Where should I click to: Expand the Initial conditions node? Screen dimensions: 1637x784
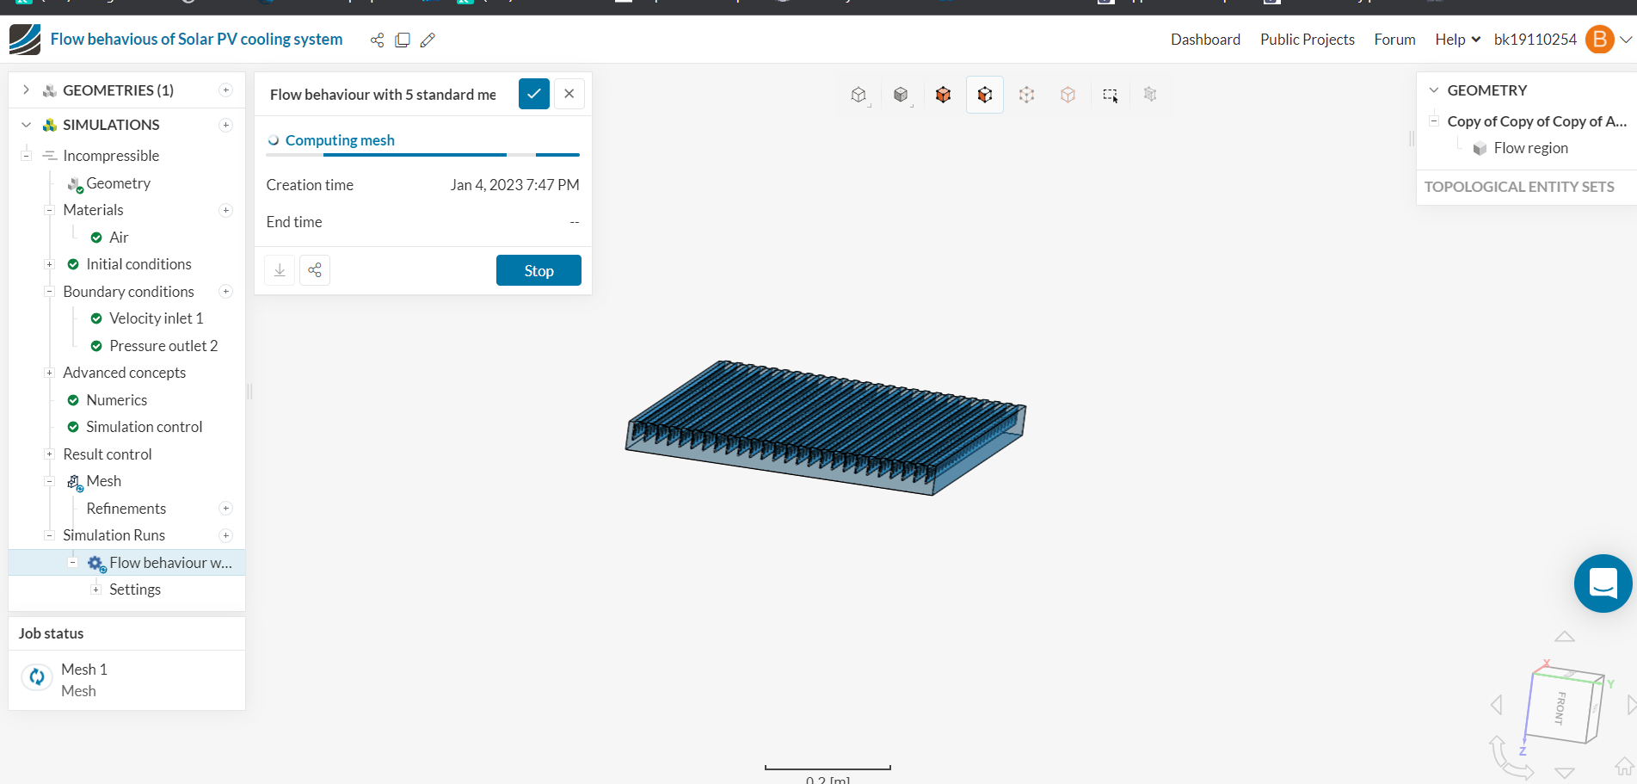(x=50, y=264)
